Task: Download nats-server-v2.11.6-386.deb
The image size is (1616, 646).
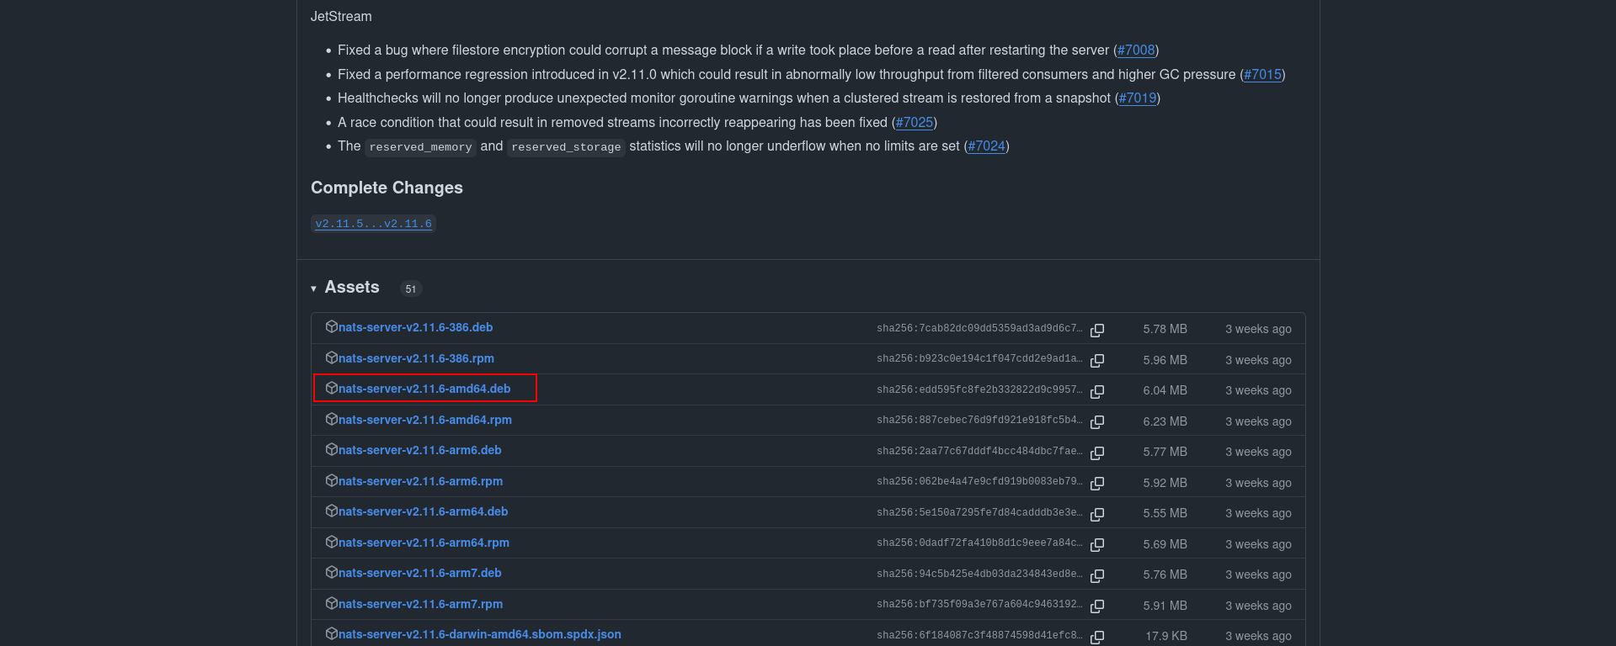Action: (x=416, y=327)
